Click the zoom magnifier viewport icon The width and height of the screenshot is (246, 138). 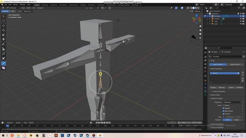[x=200, y=26]
